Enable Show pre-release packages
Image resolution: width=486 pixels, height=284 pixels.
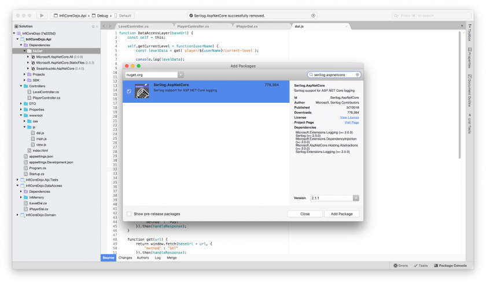(129, 214)
